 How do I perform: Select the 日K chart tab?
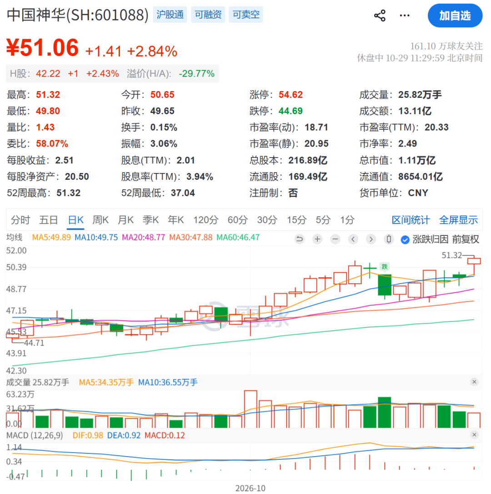pyautogui.click(x=76, y=220)
